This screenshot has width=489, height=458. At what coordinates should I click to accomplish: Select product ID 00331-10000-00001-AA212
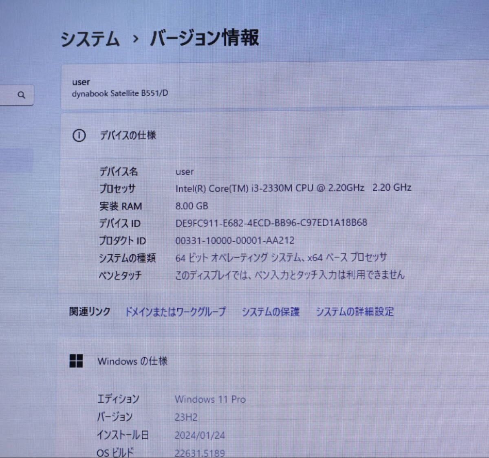pyautogui.click(x=235, y=240)
